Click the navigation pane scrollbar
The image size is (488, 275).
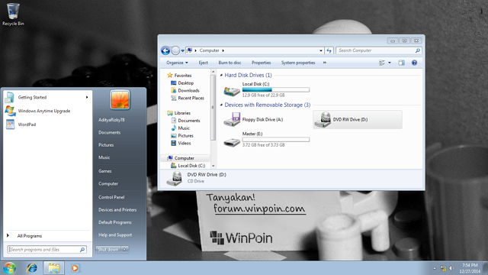213,107
